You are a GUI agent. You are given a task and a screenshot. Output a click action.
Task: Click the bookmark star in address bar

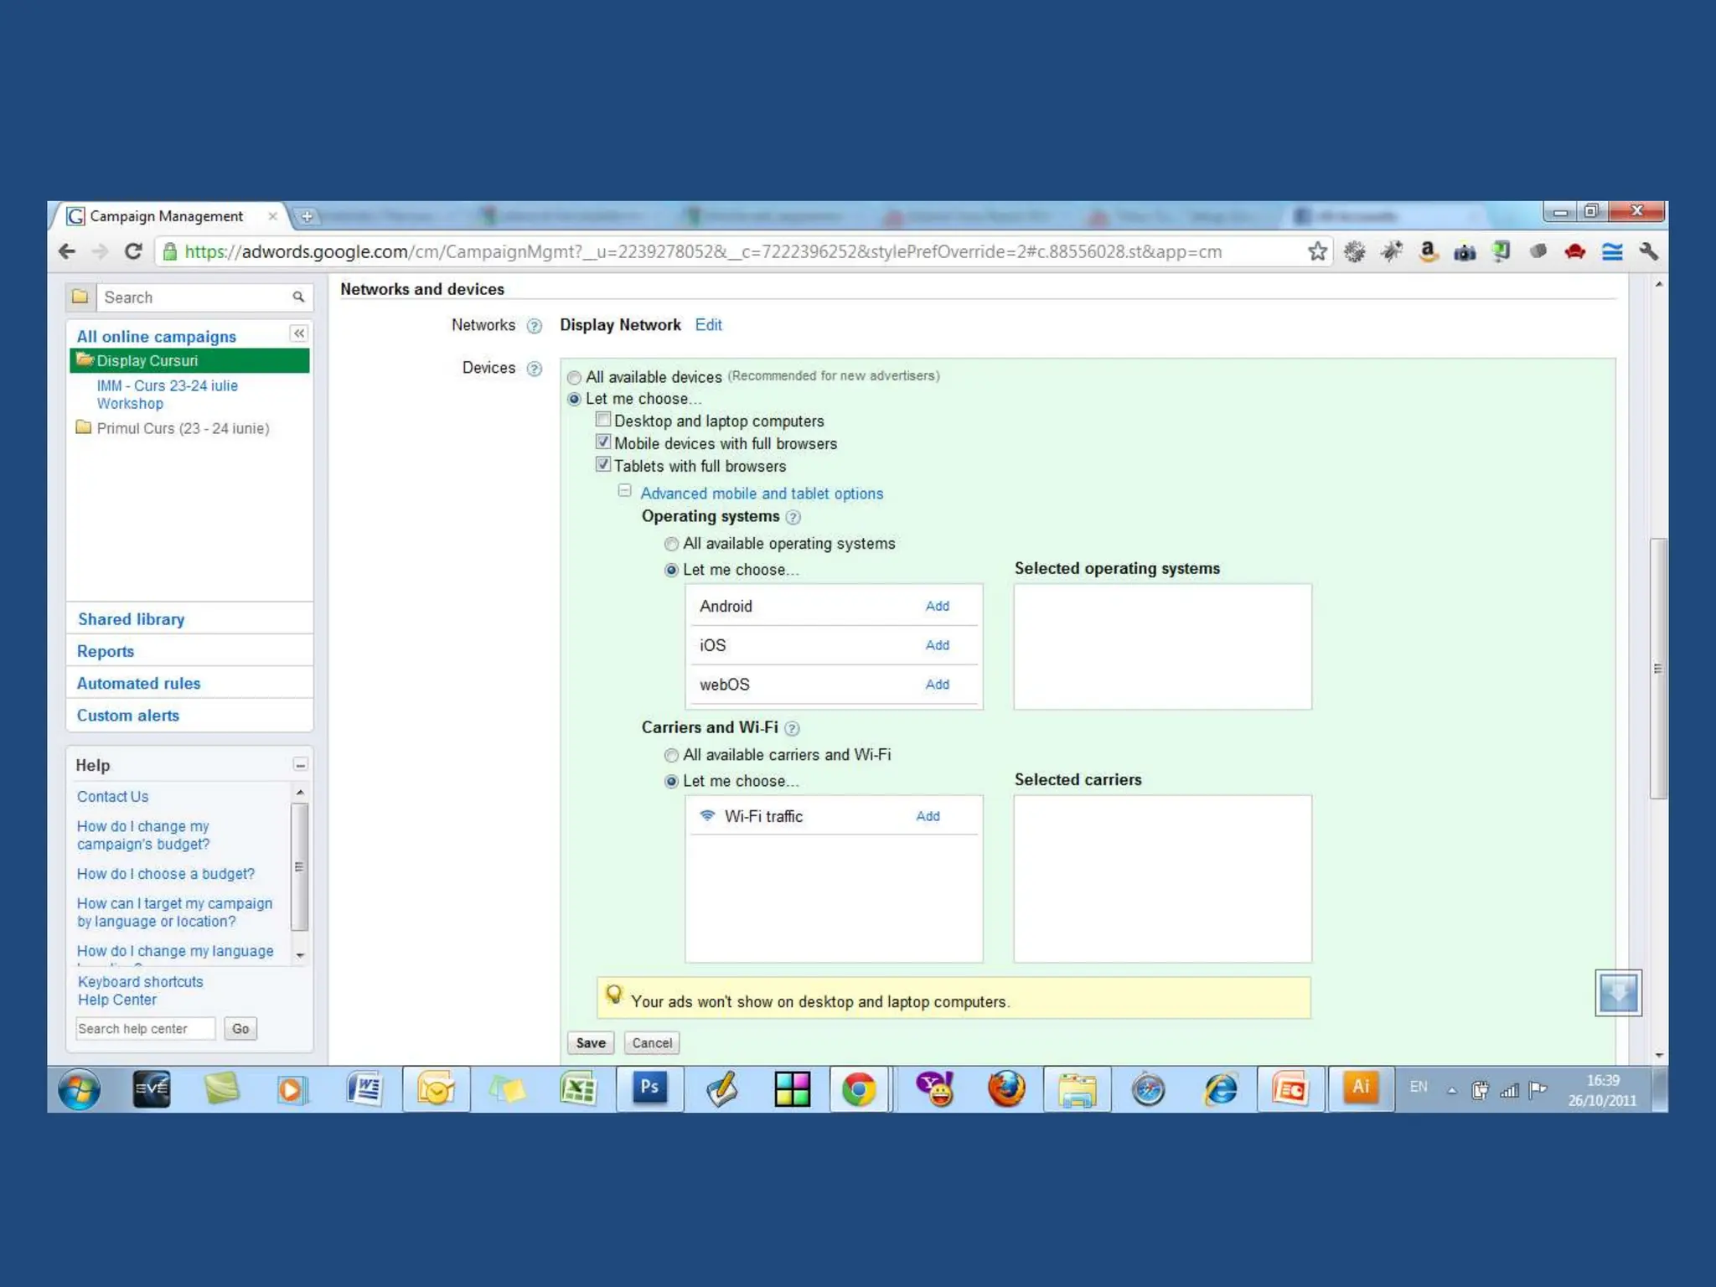coord(1317,251)
